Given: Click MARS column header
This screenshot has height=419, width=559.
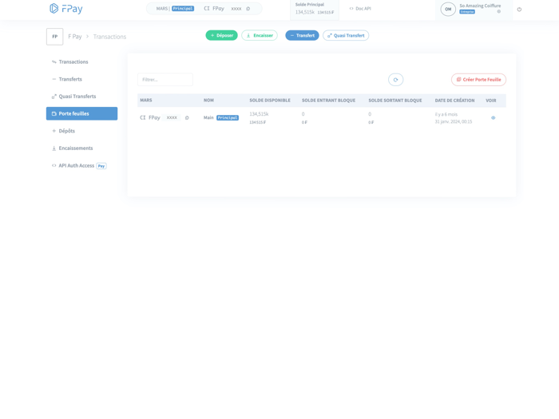Looking at the screenshot, I should [146, 101].
